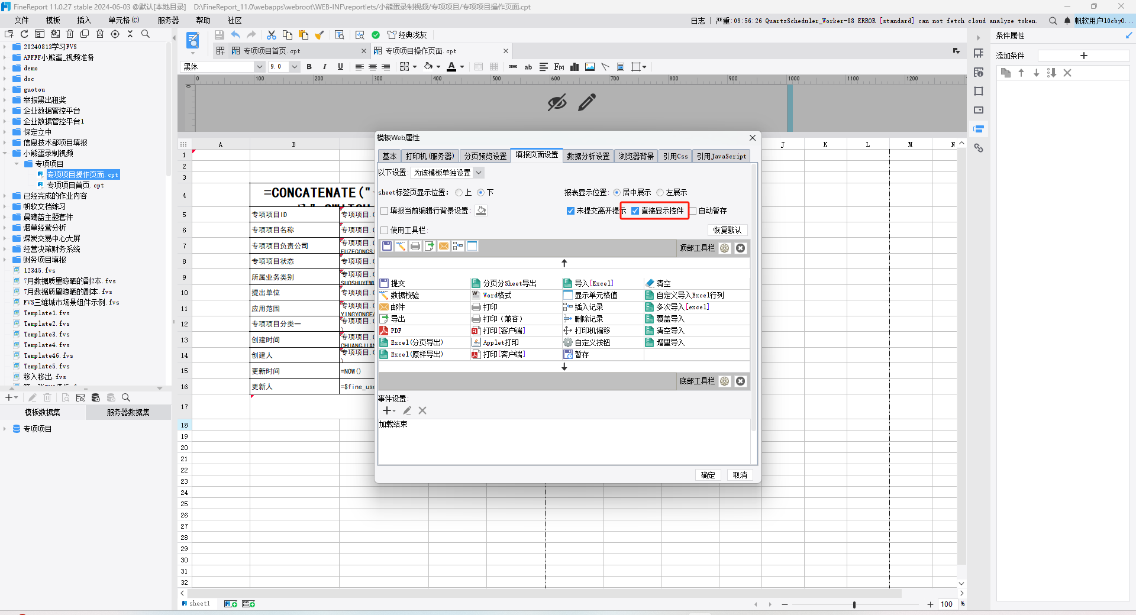Click the move-up arrow above the toolbar items list
This screenshot has height=615, width=1136.
pos(564,263)
